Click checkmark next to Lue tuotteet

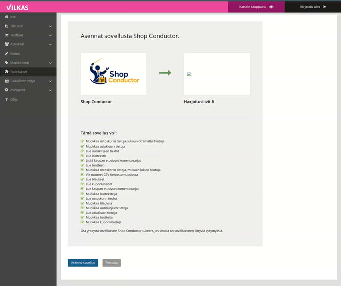[x=82, y=165]
